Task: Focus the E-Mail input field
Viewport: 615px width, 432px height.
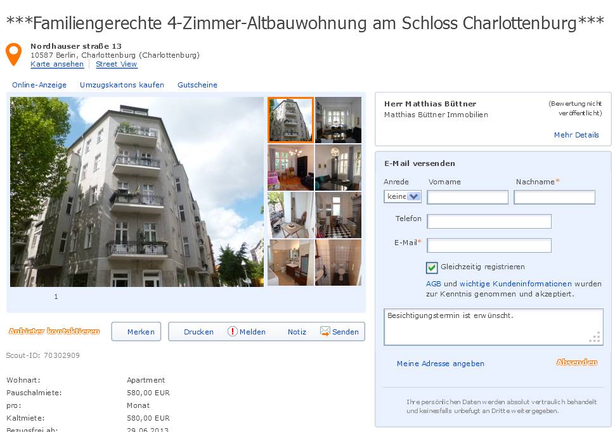Action: pyautogui.click(x=489, y=245)
